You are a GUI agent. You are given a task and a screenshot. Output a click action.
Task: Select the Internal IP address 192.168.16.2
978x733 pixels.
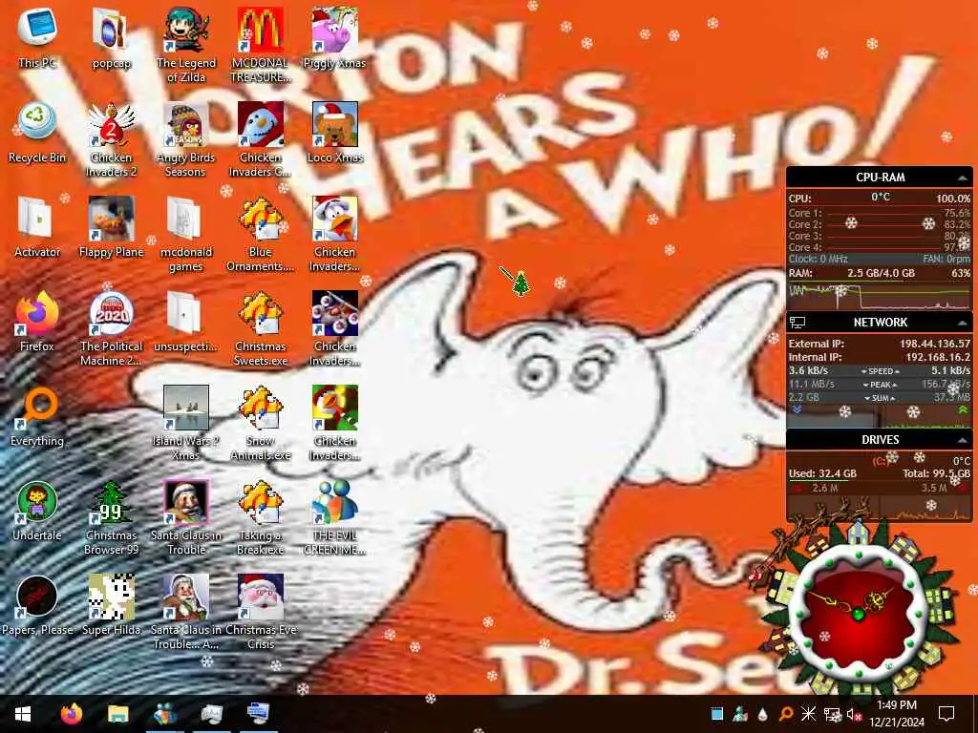pos(938,358)
